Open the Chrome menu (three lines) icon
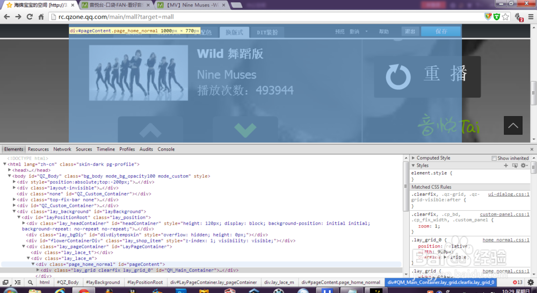The height and width of the screenshot is (293, 537). pos(531,17)
